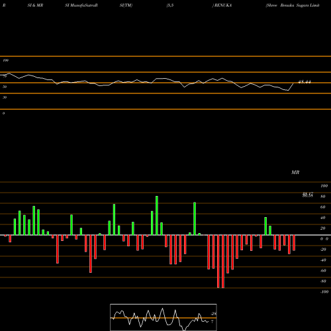
Task: Click the 40 label on MR axis
Action: coord(323,218)
